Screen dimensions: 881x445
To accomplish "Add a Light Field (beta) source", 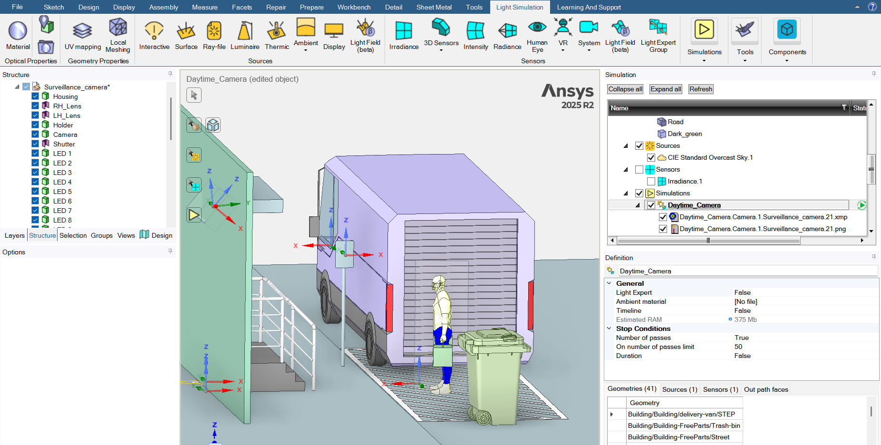I will (365, 35).
